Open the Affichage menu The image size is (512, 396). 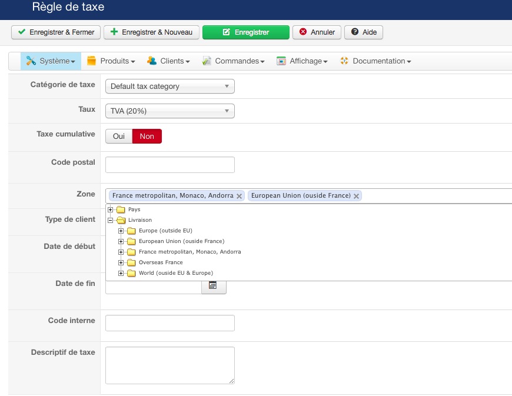click(x=302, y=61)
